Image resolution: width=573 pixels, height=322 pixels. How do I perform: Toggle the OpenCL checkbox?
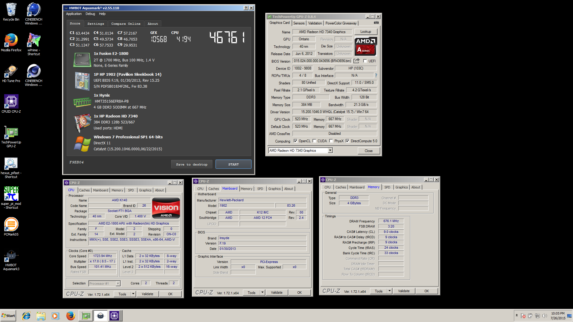coord(295,141)
